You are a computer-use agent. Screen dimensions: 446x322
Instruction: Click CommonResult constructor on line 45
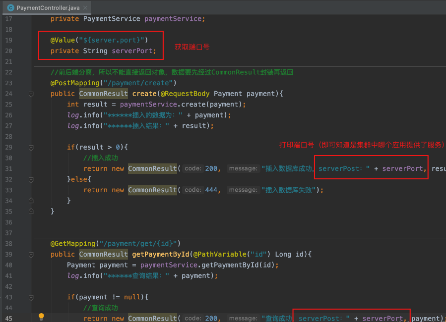pos(152,319)
